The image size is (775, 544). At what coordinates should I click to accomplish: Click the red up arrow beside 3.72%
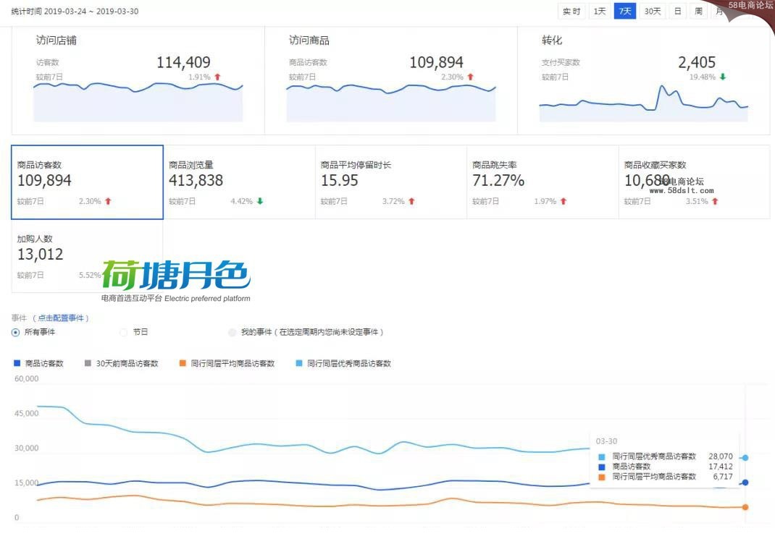point(411,201)
